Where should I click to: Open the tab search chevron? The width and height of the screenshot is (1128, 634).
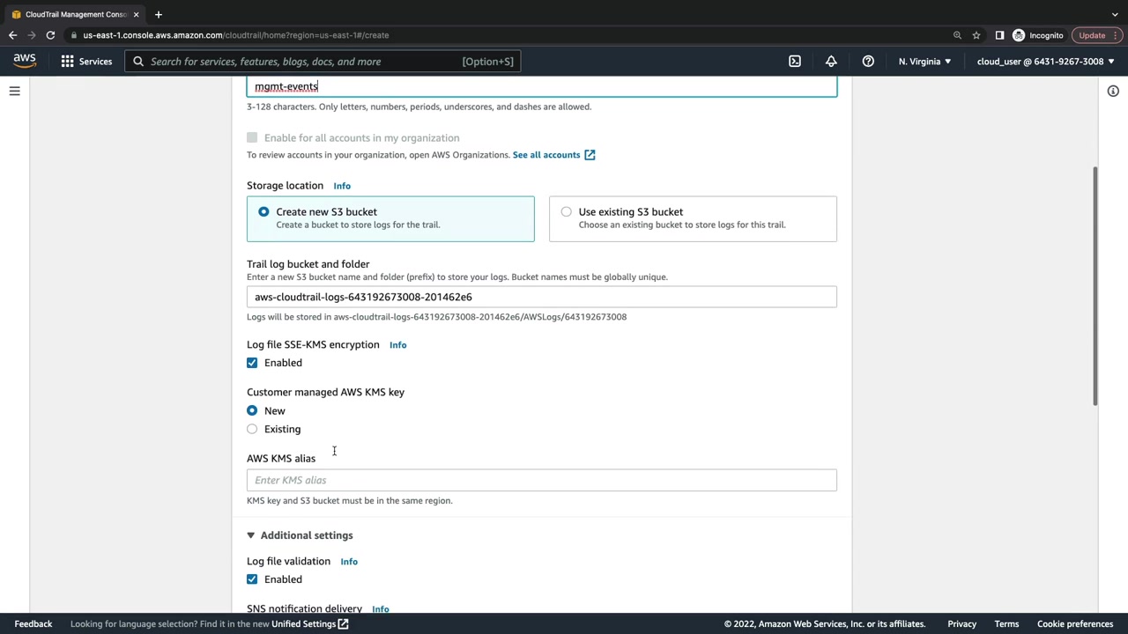pyautogui.click(x=1115, y=14)
